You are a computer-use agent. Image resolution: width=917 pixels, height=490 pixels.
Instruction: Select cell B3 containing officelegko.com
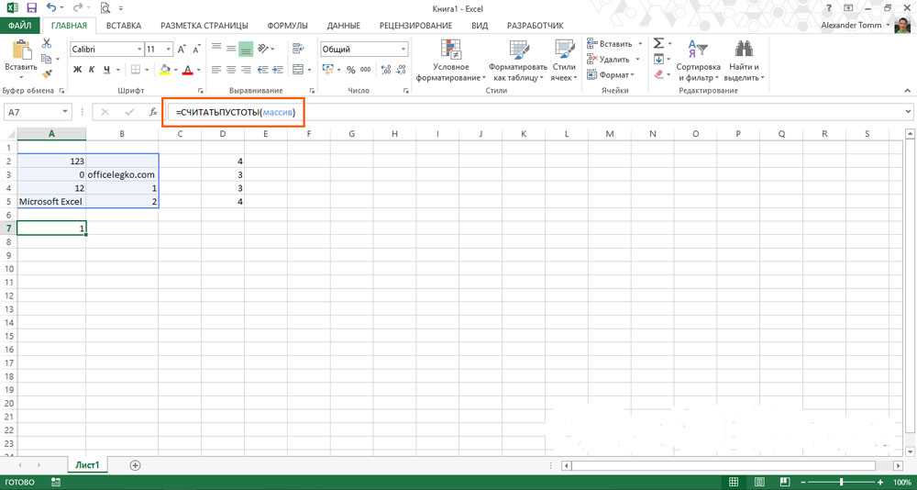tap(122, 174)
